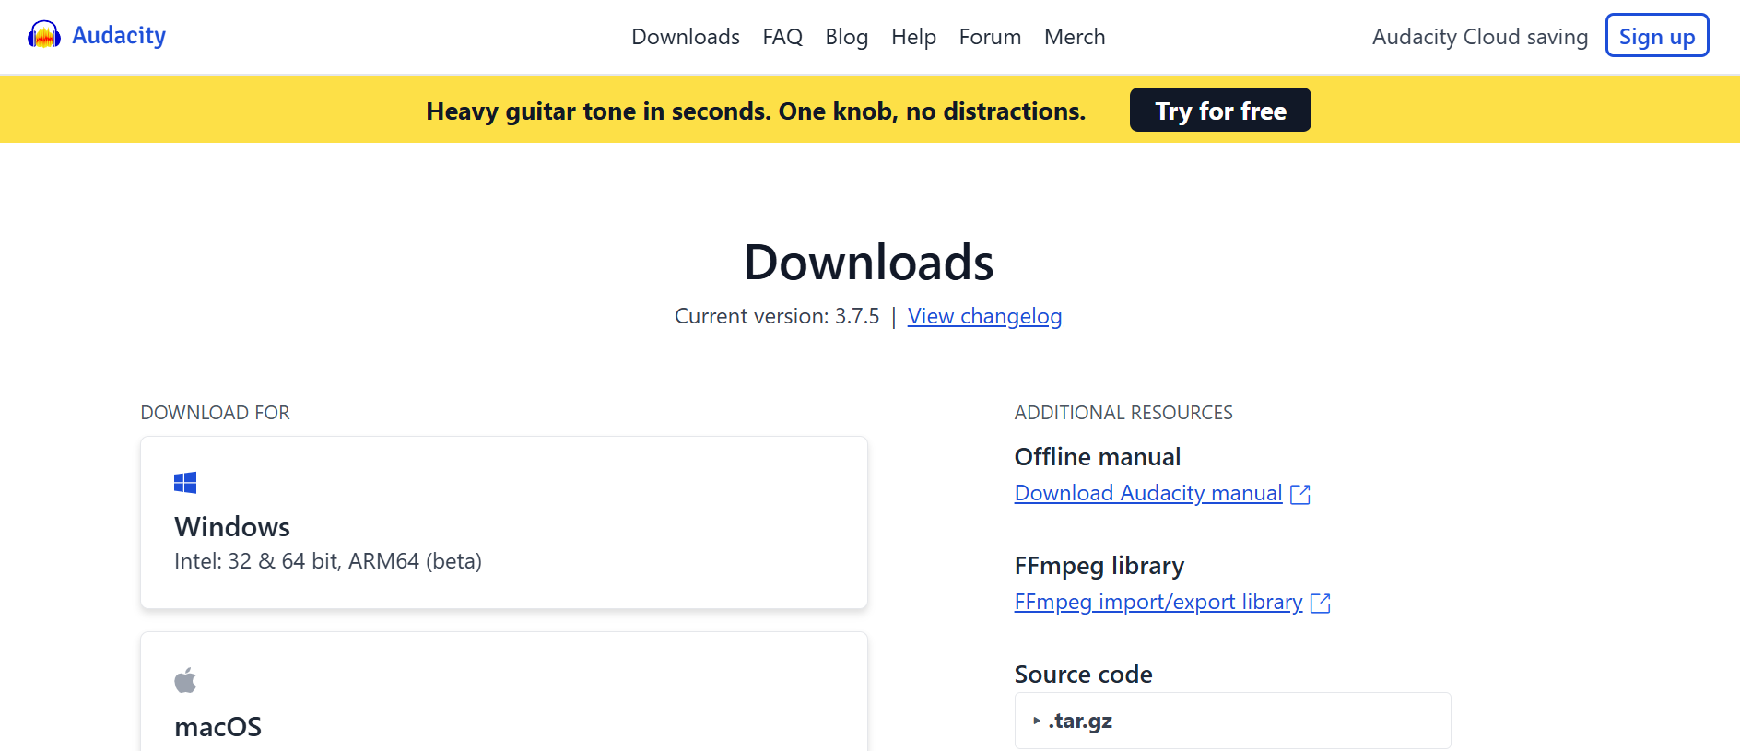Open FFmpeg import/export library link
The image size is (1740, 751).
(x=1158, y=602)
